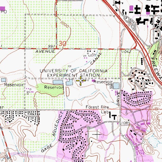Click the 'GAGE' canal label

pos(47,148)
